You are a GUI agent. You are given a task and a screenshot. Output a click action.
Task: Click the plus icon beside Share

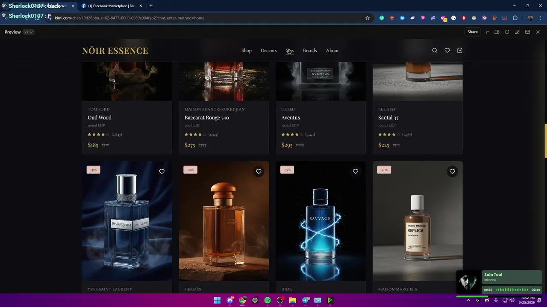pos(486,32)
